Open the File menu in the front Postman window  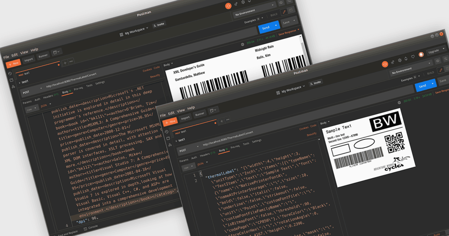tap(163, 115)
